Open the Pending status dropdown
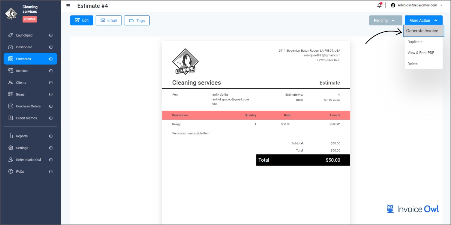 click(x=385, y=20)
